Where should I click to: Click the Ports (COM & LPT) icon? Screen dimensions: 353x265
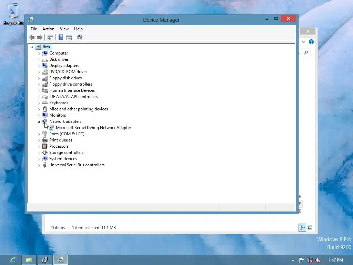[45, 134]
